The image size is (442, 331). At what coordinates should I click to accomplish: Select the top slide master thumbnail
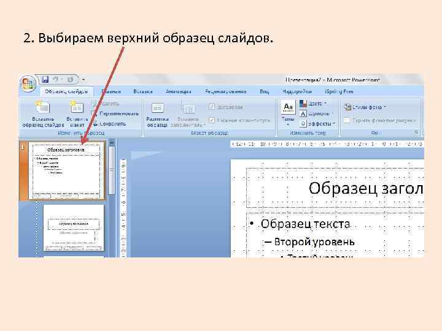tap(66, 171)
